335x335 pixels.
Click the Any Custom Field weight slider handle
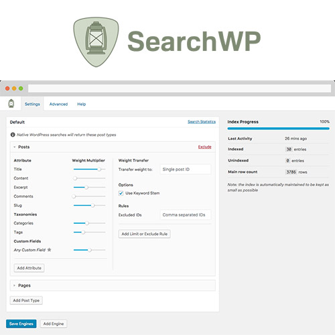click(x=89, y=250)
